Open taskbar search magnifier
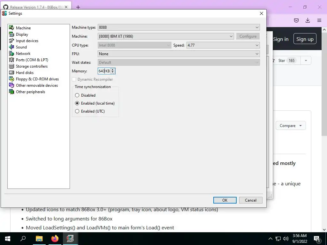 [x=23, y=239]
